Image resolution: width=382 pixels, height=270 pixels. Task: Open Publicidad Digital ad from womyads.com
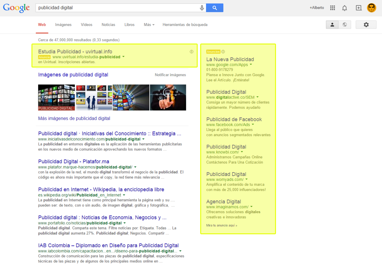[x=226, y=174]
